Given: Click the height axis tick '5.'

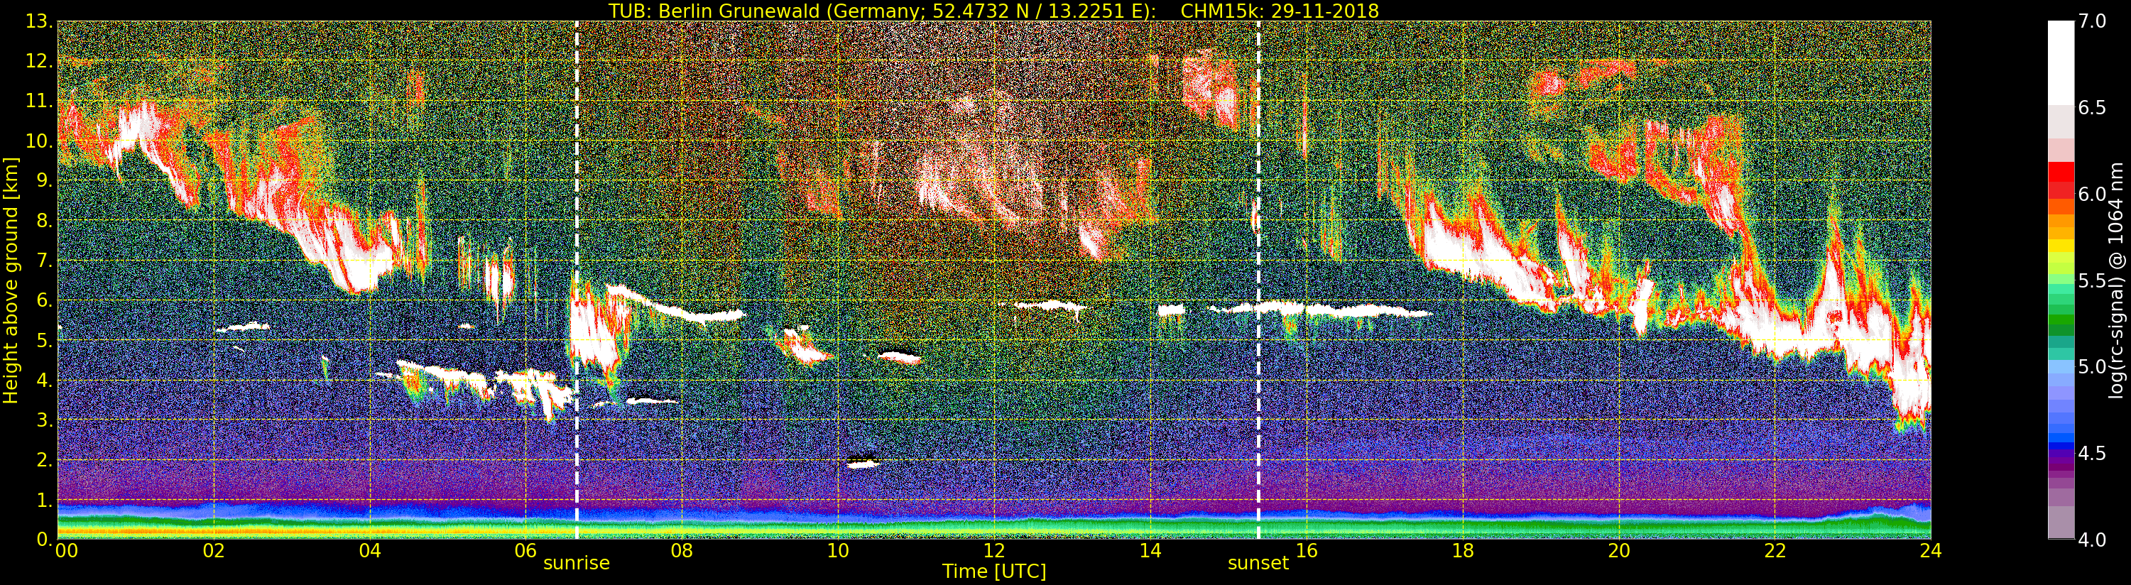Looking at the screenshot, I should pyautogui.click(x=45, y=340).
